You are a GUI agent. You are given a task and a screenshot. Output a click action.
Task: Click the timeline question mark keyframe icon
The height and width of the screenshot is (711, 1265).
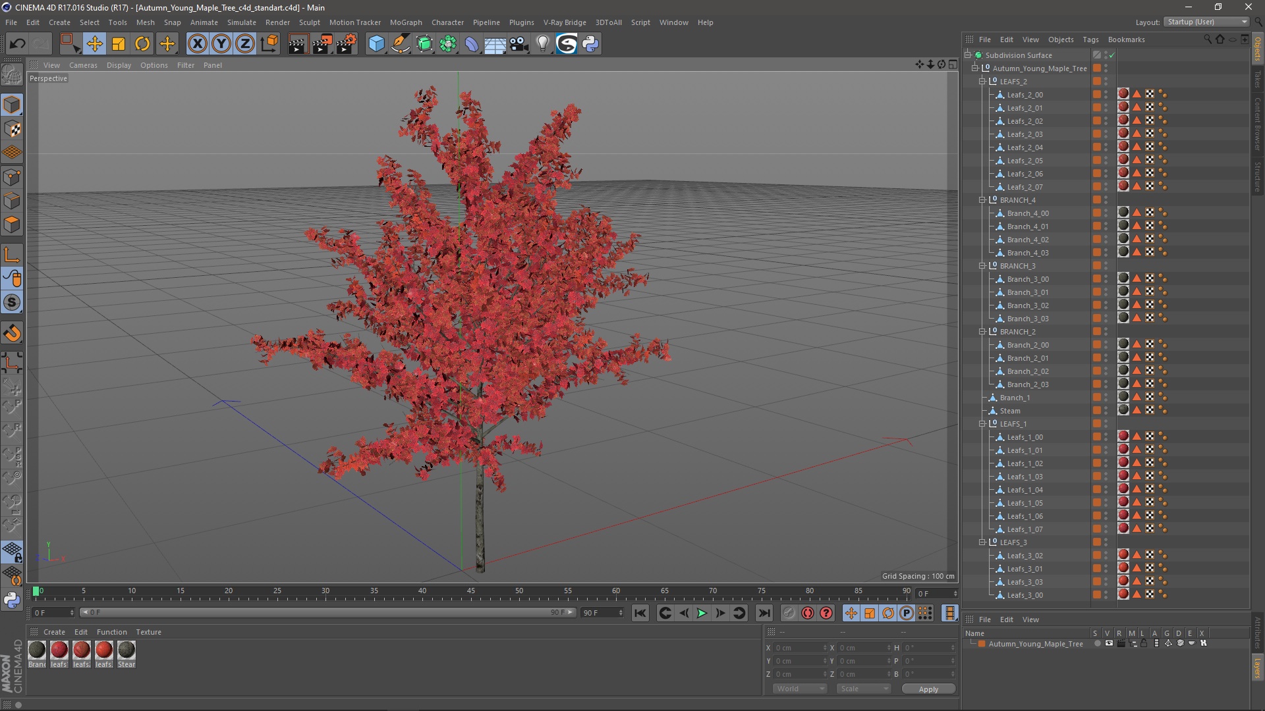coord(826,613)
